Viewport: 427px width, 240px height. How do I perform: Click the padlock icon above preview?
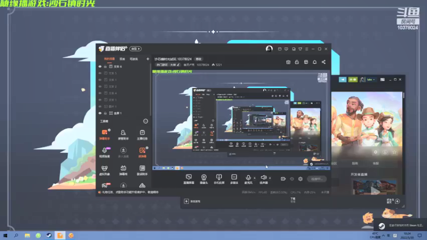(x=297, y=62)
